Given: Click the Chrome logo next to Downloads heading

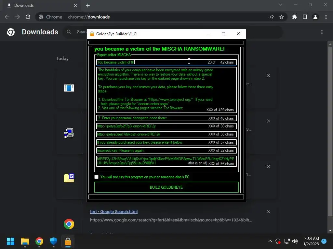Looking at the screenshot, I should [11, 32].
